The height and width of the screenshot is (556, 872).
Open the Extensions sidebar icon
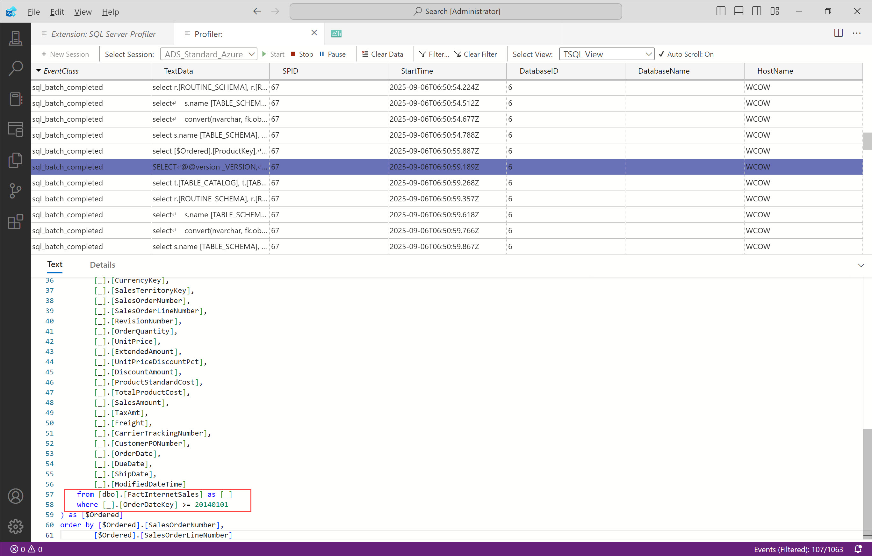[15, 221]
